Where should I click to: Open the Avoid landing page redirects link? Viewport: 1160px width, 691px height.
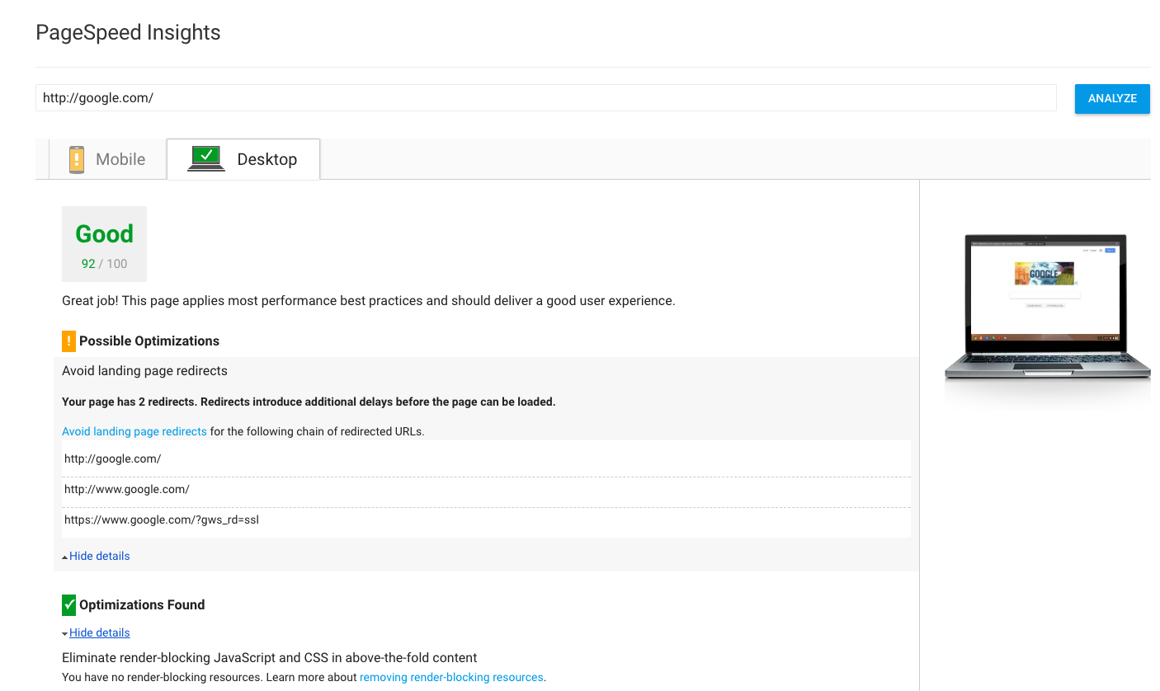pos(134,431)
